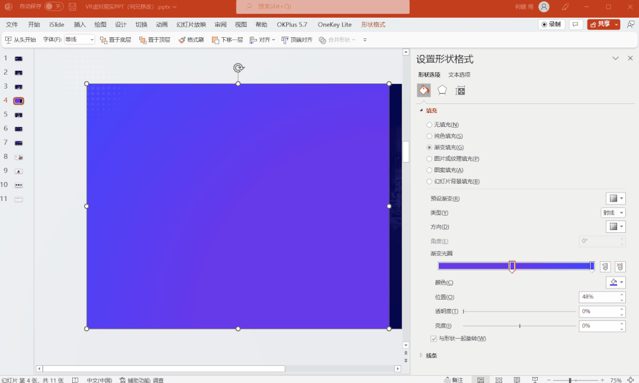Click accessibility check (辅助功能) status item
This screenshot has height=383, width=639.
(x=142, y=379)
